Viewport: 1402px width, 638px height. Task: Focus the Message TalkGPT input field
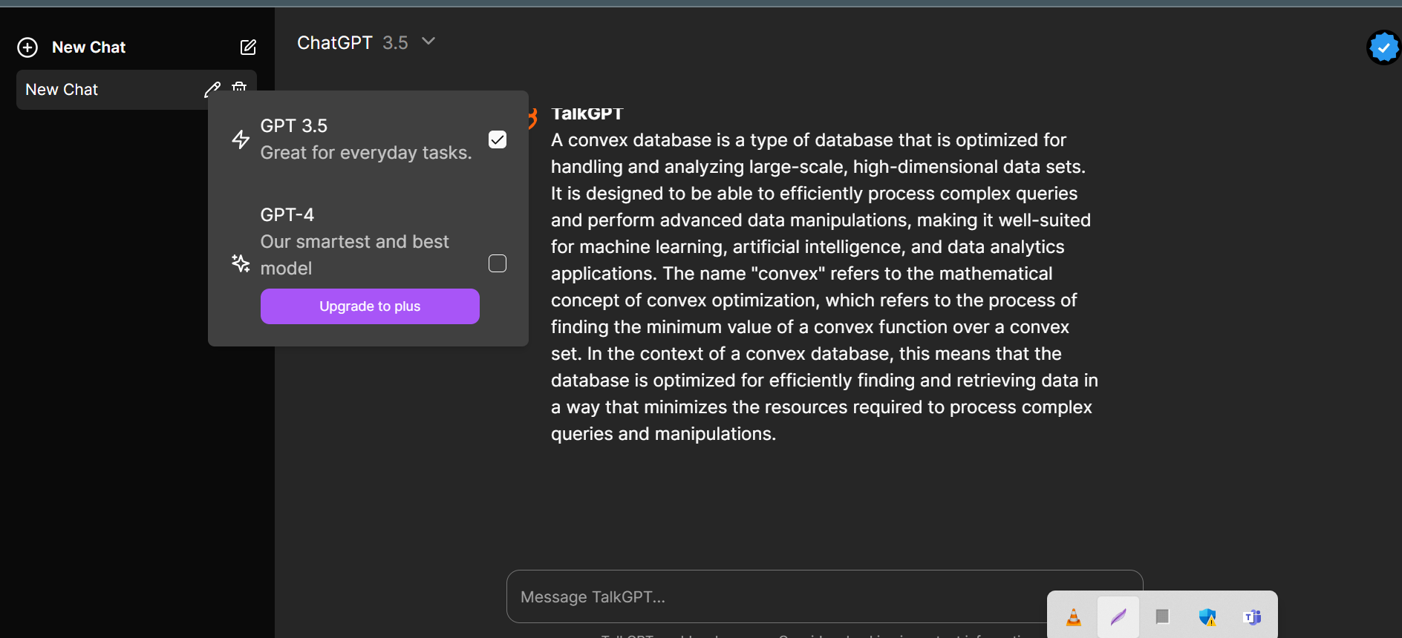pos(777,596)
